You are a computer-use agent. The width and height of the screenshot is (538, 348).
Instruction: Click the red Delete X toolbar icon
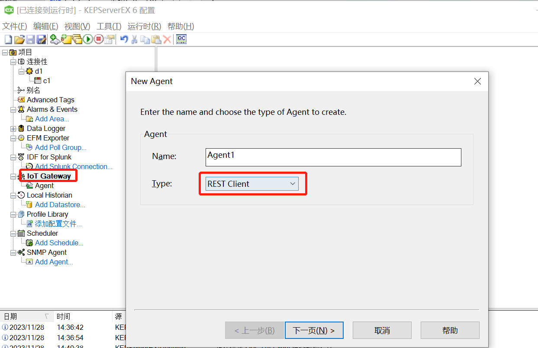(167, 39)
